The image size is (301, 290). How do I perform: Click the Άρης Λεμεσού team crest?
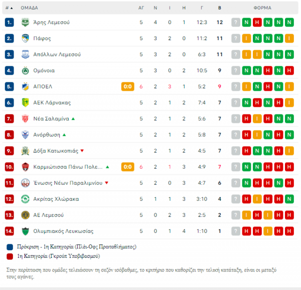tap(25, 22)
